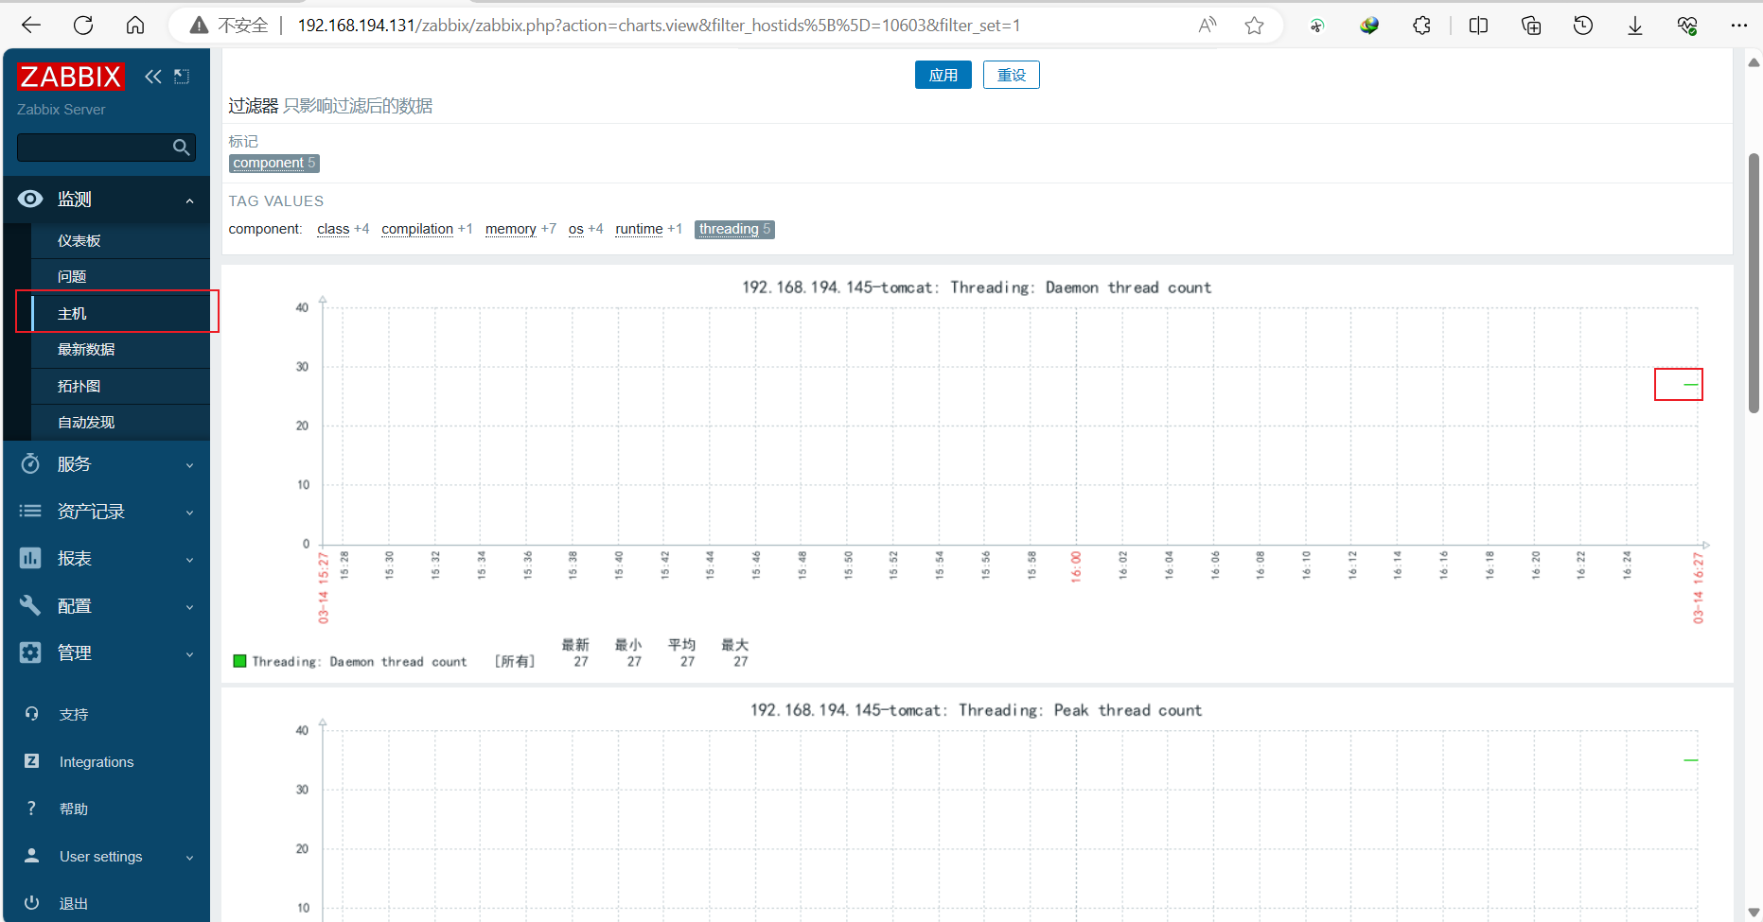Open browser settings ellipsis menu
The image size is (1763, 922).
coord(1739,26)
